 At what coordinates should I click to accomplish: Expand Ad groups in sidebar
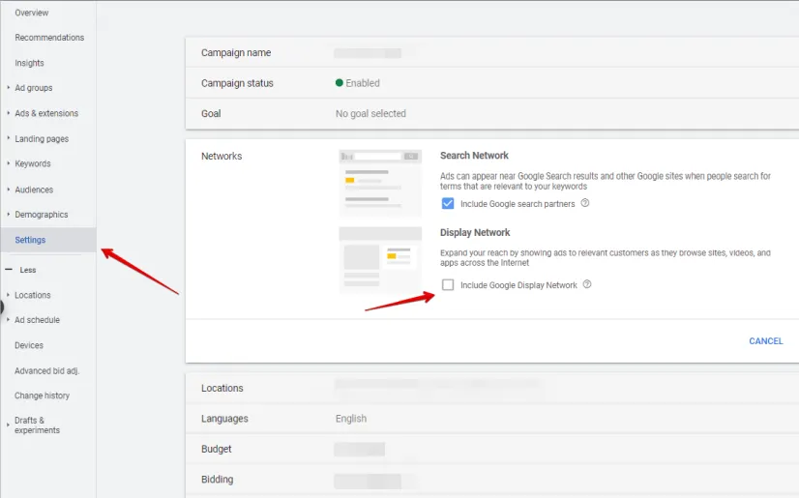8,88
